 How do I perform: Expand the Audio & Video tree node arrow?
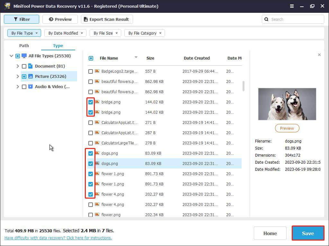(18, 86)
